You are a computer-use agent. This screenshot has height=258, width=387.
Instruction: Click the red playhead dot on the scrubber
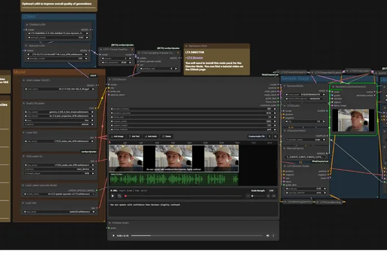click(126, 196)
